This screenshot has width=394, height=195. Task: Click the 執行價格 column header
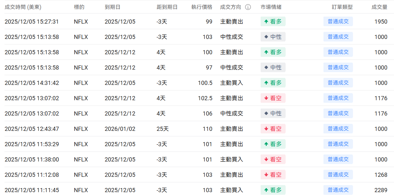coord(202,7)
